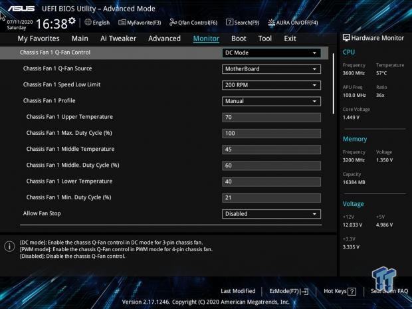Click the EzMode exit arrow icon

click(x=305, y=291)
